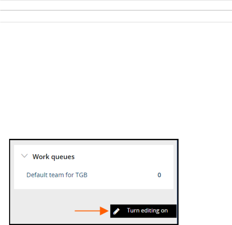232x225 pixels.
Task: Click the Work queues title text
Action: 53,157
